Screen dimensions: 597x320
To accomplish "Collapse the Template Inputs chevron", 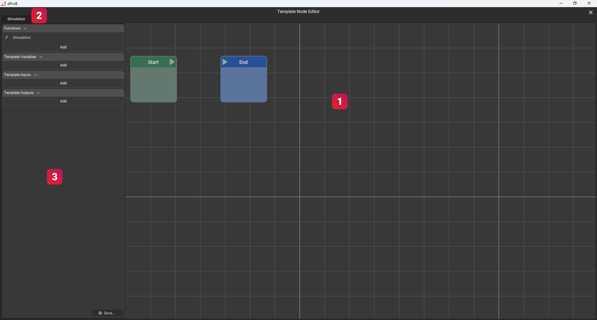I will click(35, 75).
